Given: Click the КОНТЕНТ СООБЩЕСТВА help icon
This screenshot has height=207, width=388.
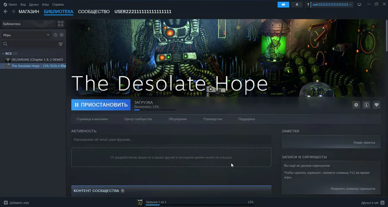Looking at the screenshot, I should click(x=122, y=191).
